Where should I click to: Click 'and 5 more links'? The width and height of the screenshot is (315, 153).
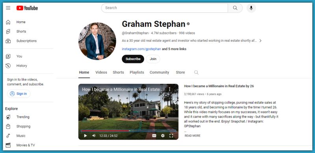tap(174, 49)
